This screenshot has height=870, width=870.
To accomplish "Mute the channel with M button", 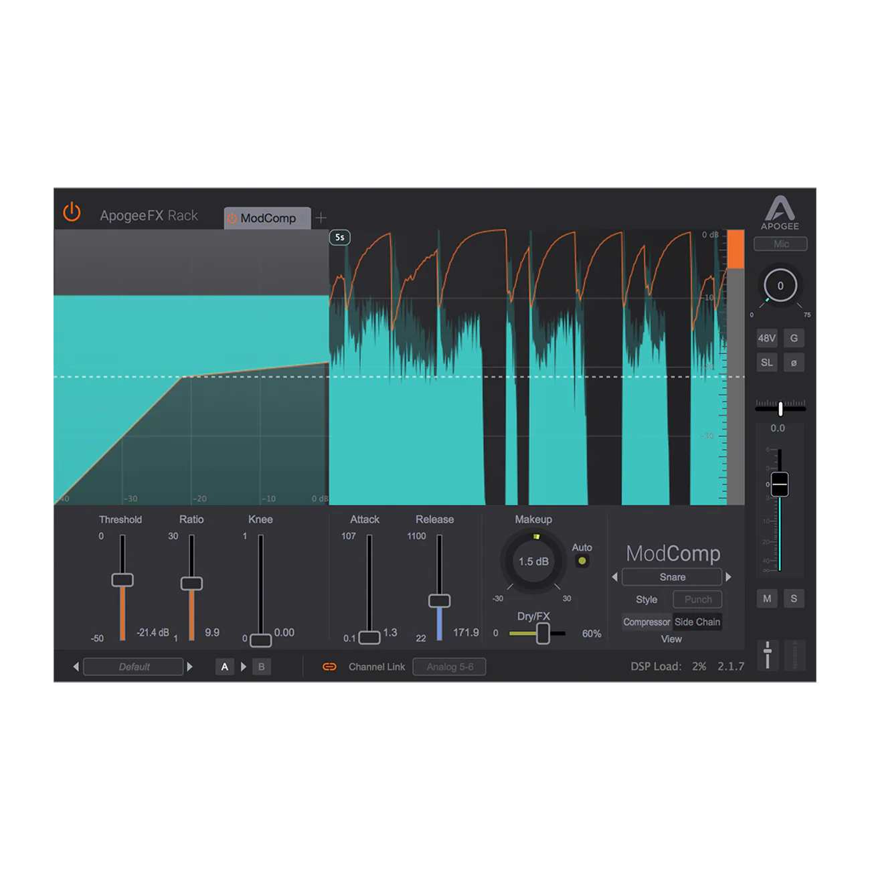I will coord(767,598).
